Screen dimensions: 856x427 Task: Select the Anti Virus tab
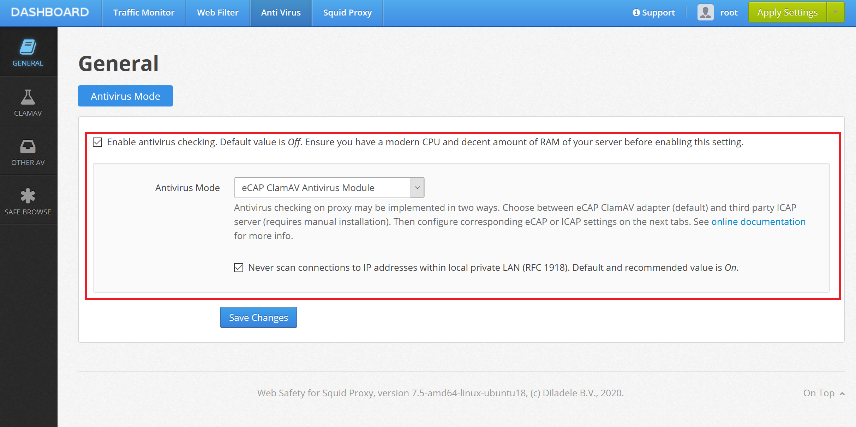click(281, 13)
